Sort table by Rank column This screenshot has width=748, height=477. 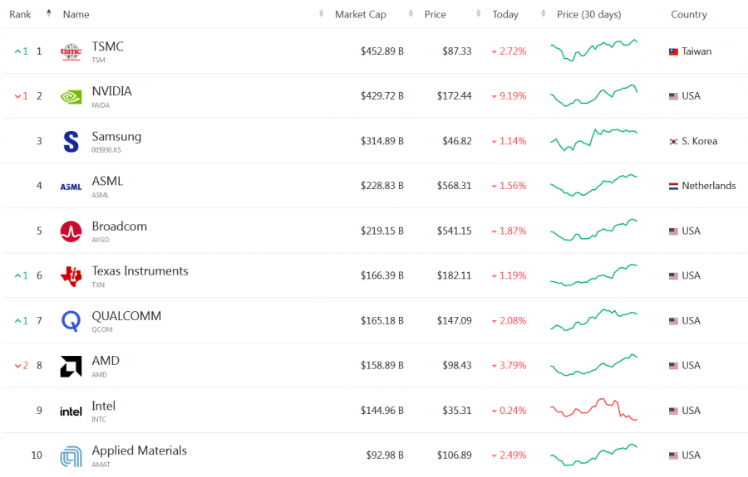[x=21, y=14]
